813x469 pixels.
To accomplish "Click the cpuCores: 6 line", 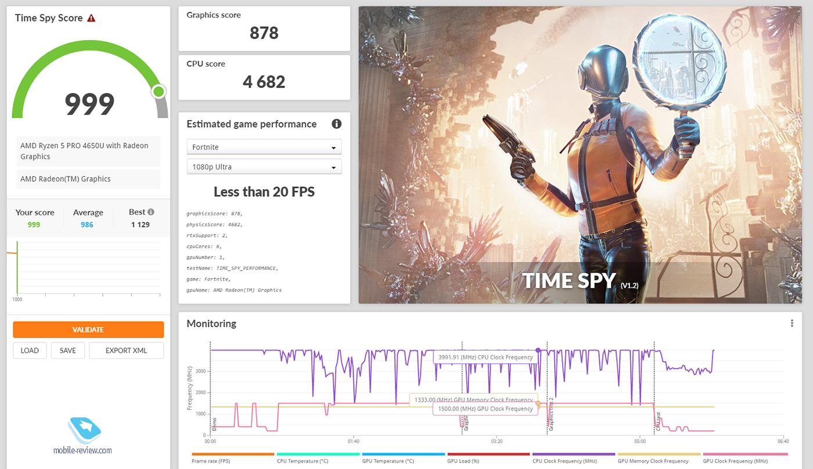I will [204, 246].
